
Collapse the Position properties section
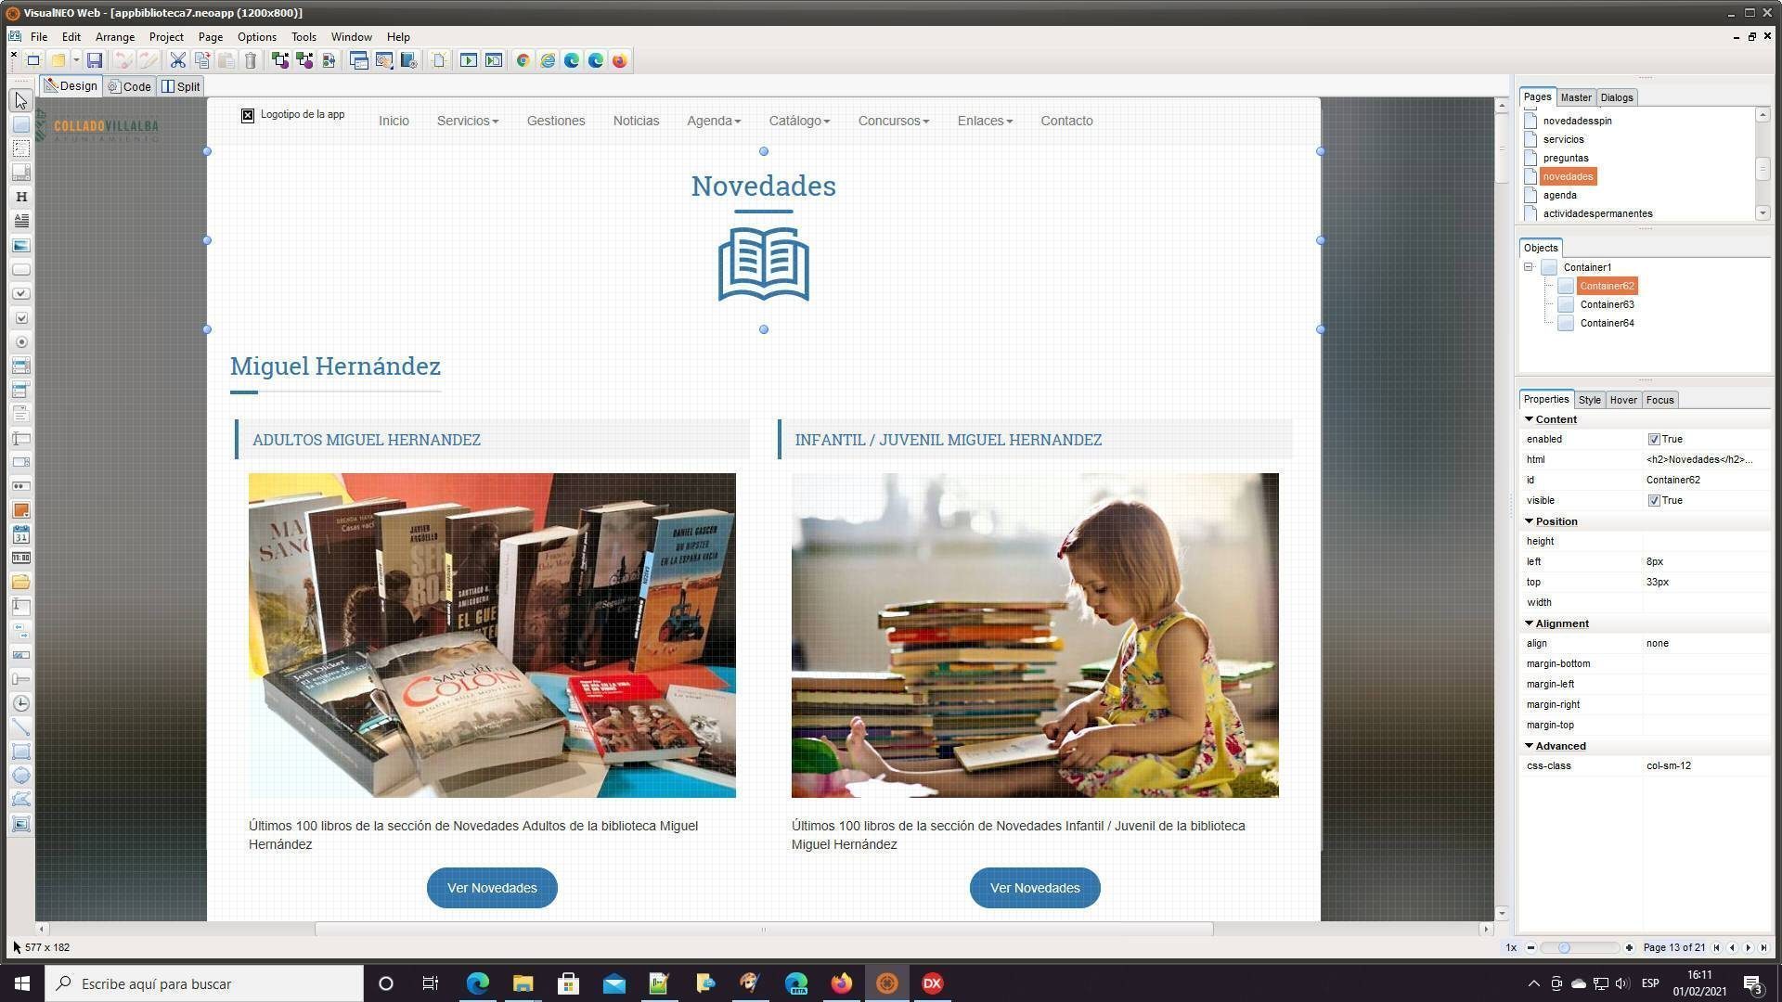1530,521
